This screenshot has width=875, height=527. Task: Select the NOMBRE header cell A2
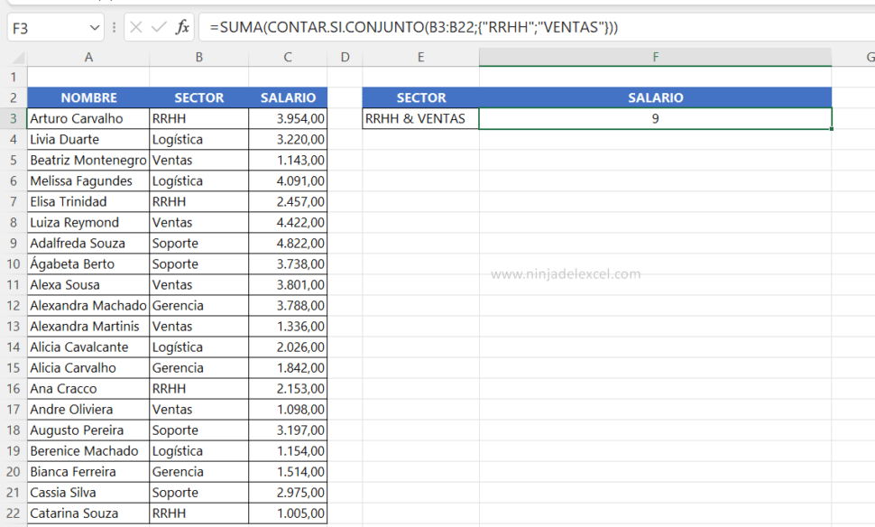87,97
